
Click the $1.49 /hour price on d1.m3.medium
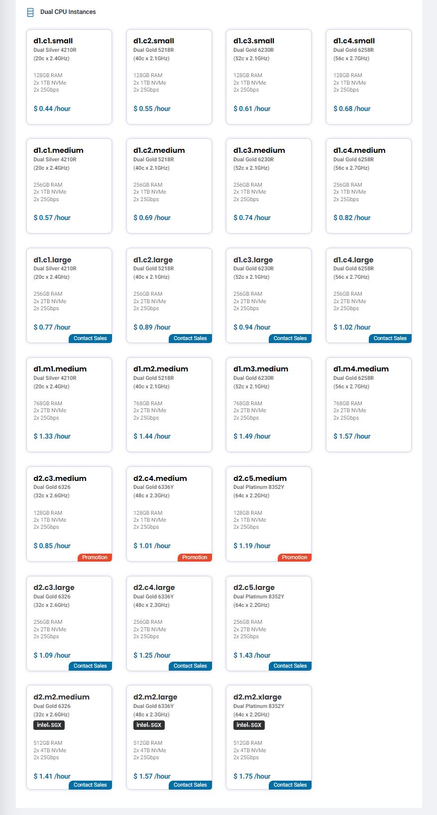coord(252,436)
